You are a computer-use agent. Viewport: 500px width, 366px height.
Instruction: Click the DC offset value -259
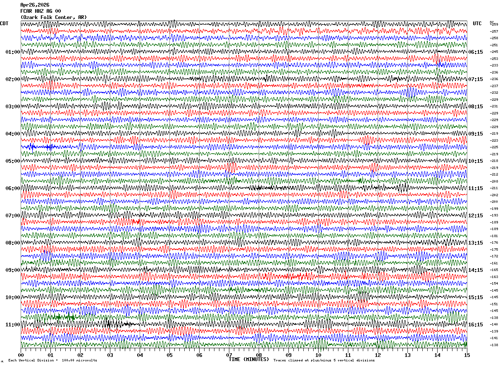(x=494, y=25)
